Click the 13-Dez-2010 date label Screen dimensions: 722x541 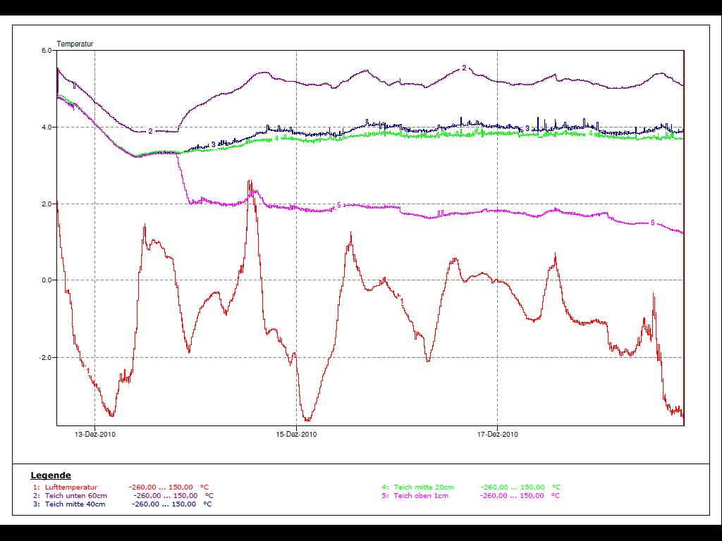point(94,435)
